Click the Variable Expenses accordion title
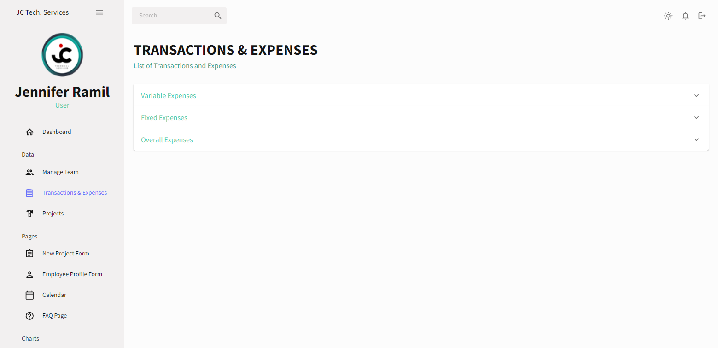Viewport: 718px width, 348px height. click(169, 96)
